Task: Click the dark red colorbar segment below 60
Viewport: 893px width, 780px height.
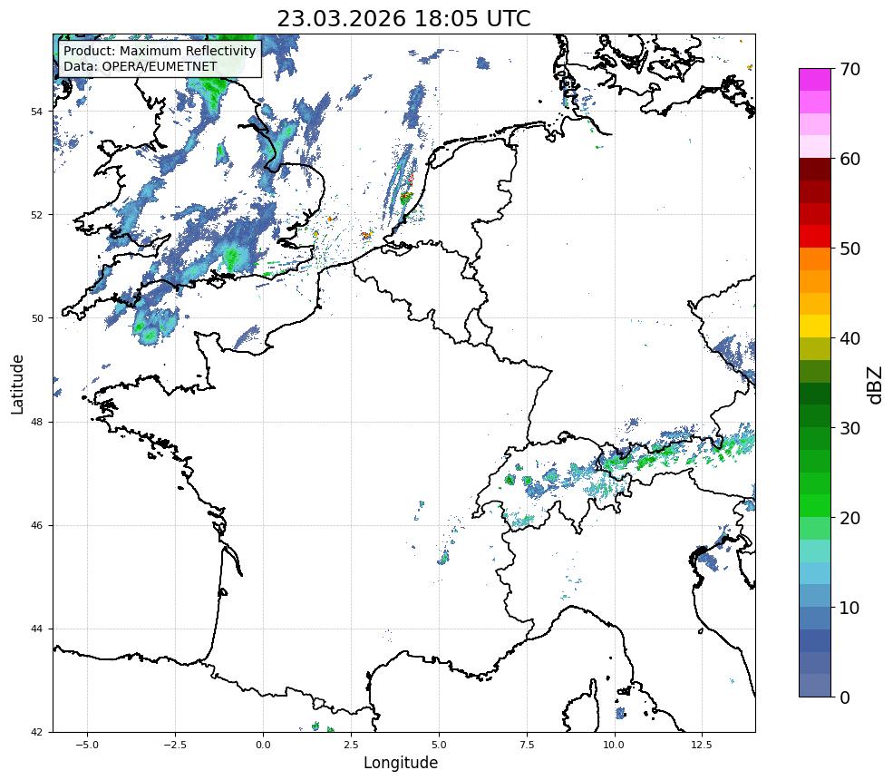Action: coord(815,170)
